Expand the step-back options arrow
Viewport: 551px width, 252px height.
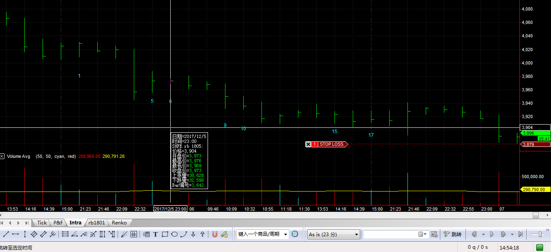click(483, 235)
